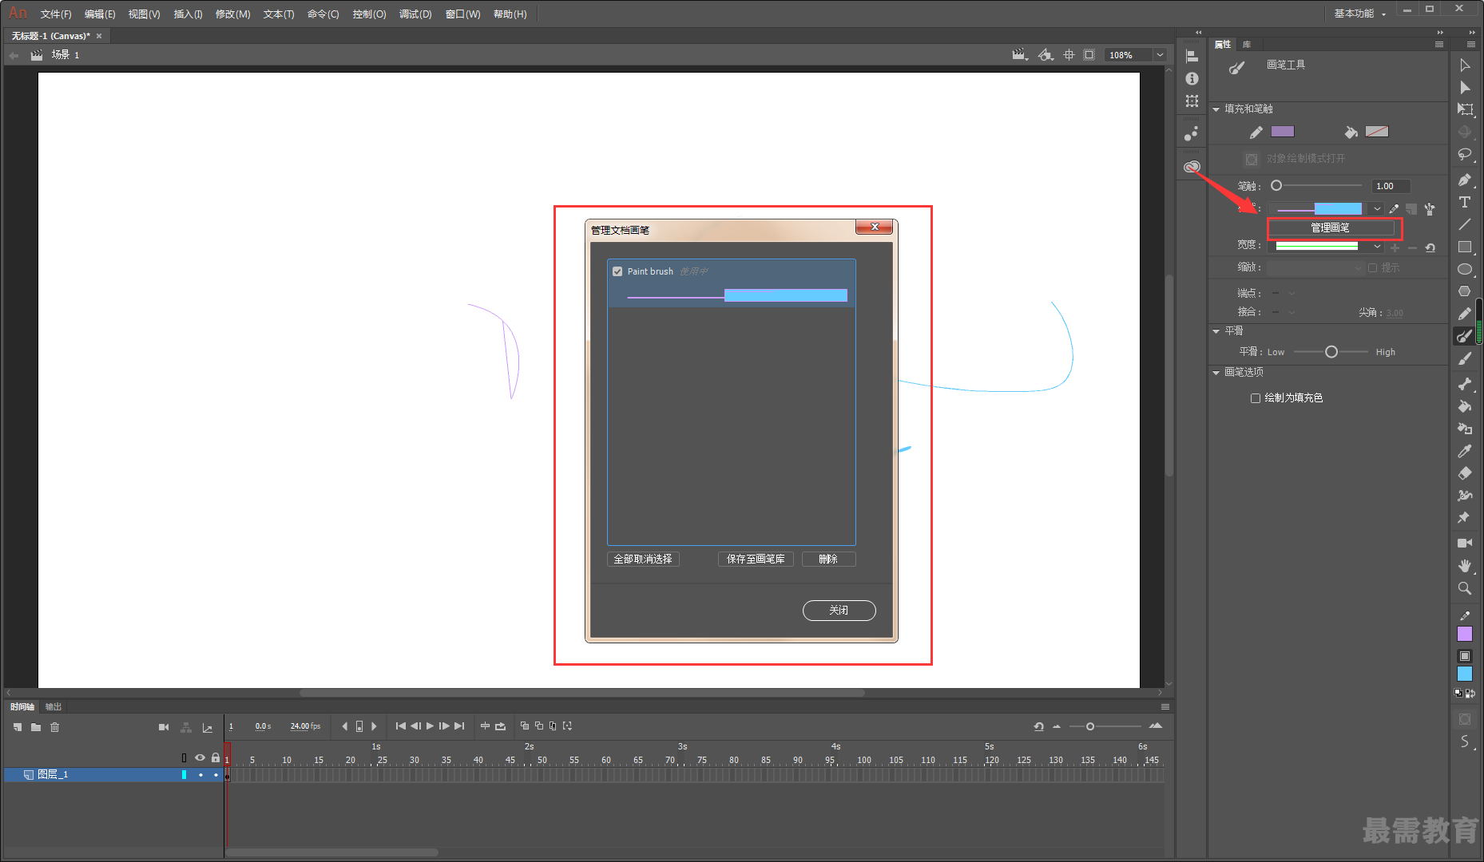
Task: Open the 宽度 width profile dropdown
Action: pos(1377,247)
